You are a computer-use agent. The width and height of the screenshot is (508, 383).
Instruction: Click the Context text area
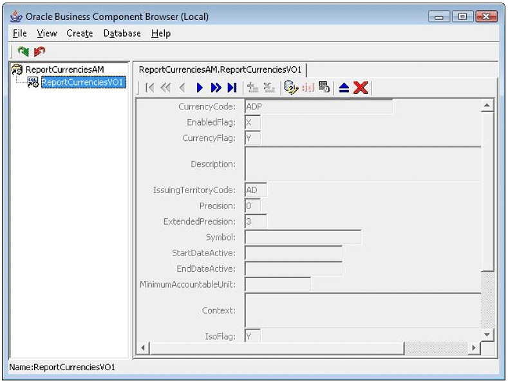[363, 310]
